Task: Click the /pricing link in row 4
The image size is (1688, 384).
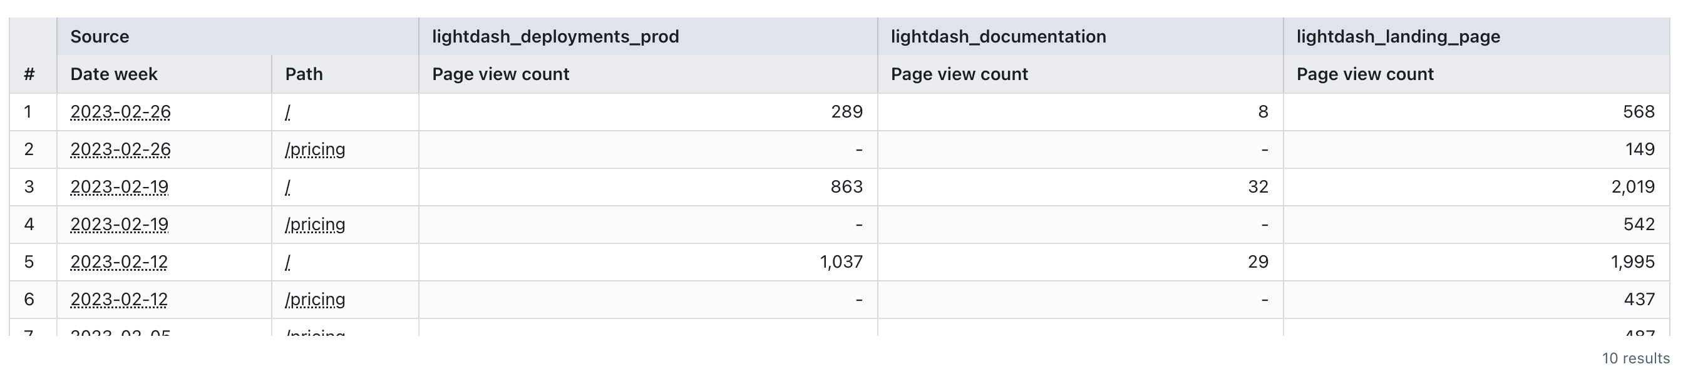Action: point(314,225)
